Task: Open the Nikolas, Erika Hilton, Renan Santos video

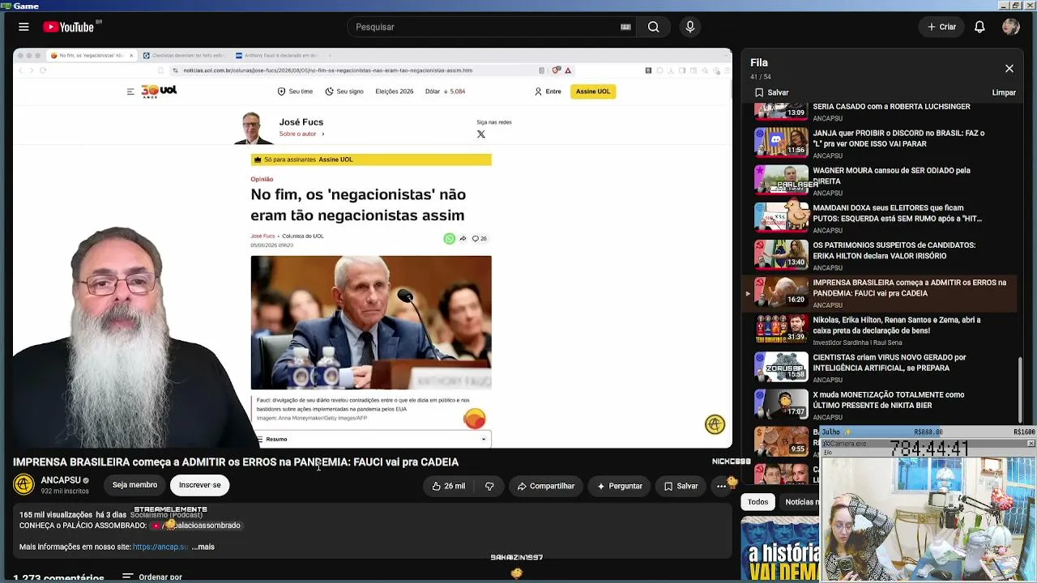Action: 896,325
